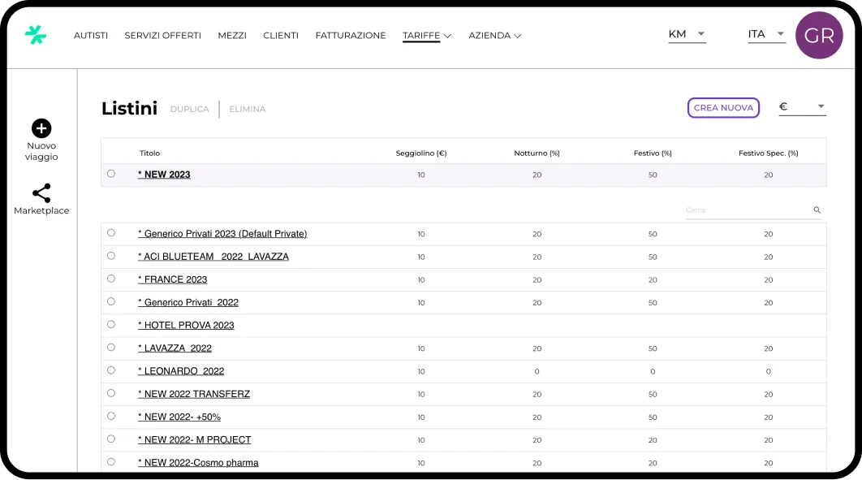Open the GR user avatar
Viewport: 862px width, 480px height.
819,36
